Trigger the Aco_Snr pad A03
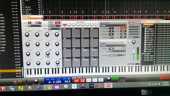 point(85,62)
